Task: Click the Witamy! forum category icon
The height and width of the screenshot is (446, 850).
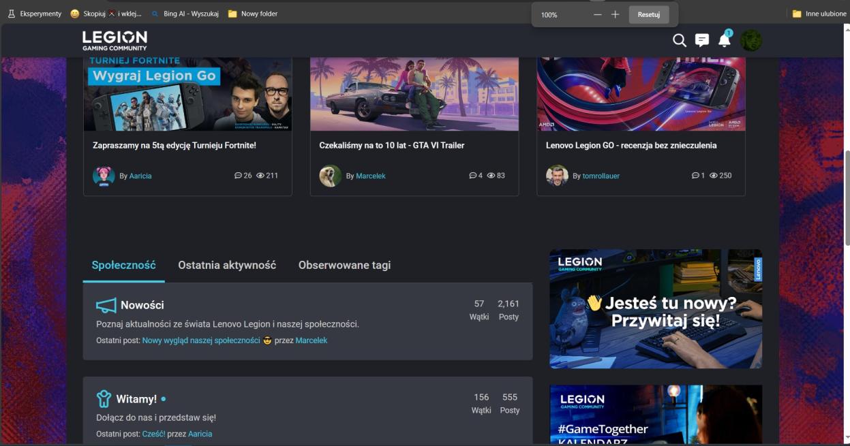Action: tap(104, 398)
